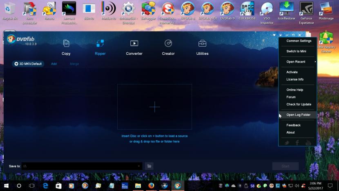Switch to the Creator module

(x=168, y=47)
